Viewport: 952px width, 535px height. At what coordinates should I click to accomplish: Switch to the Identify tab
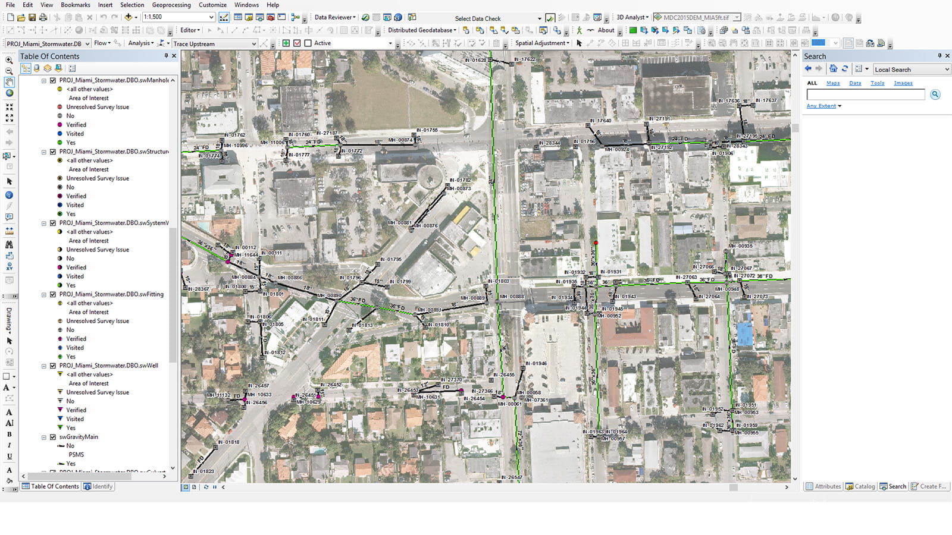[x=98, y=486]
